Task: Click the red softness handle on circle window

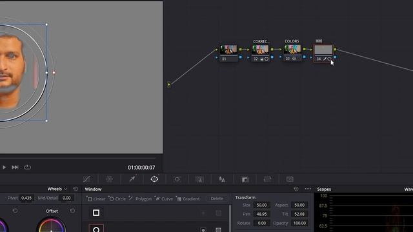Action: pos(54,73)
